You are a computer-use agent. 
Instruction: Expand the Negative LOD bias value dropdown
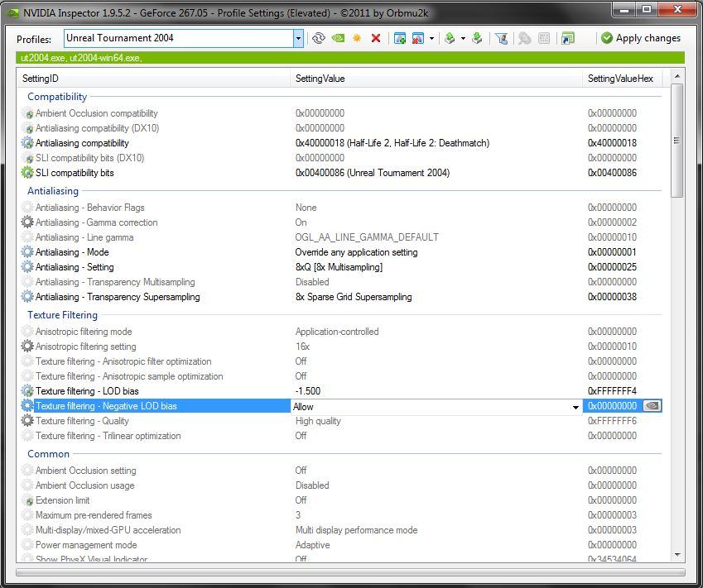[x=575, y=407]
